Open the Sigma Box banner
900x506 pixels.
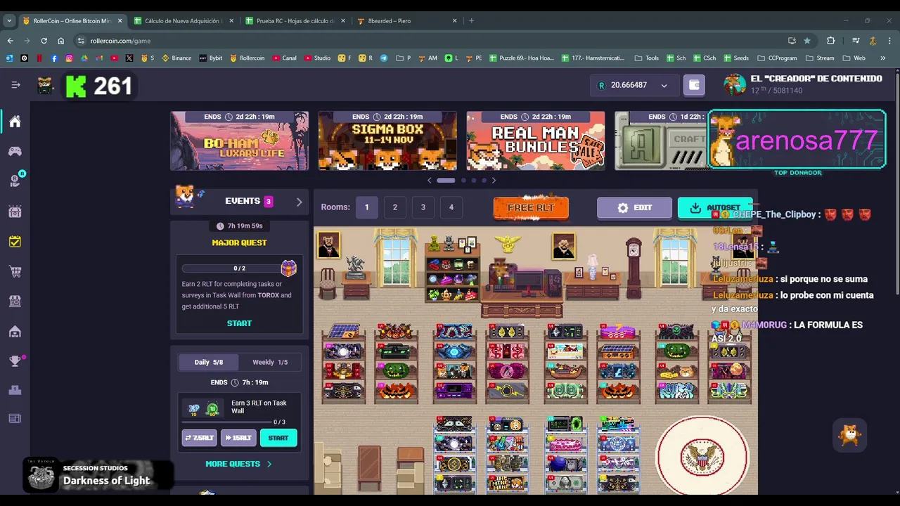pos(387,141)
